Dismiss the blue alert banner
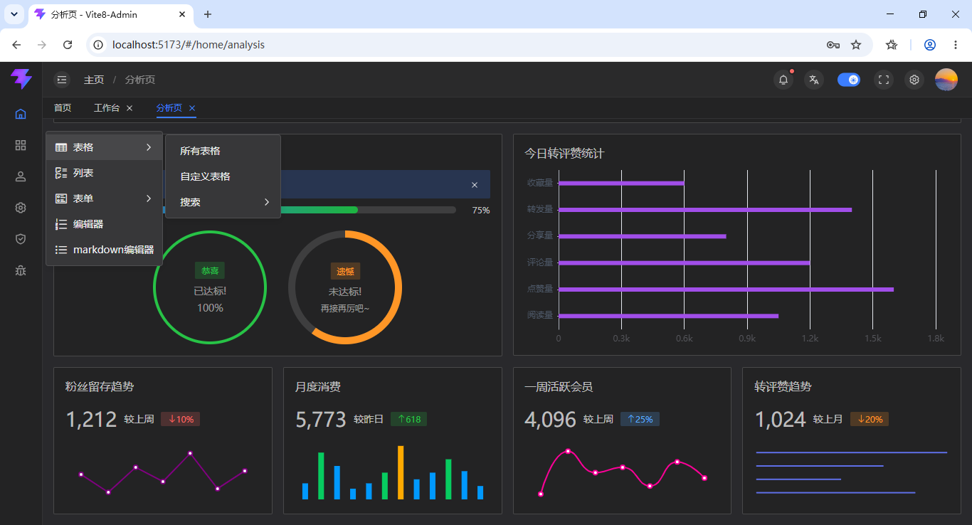Screen dimensions: 972x525 (475, 185)
